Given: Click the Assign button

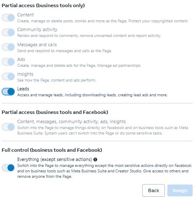Looking at the screenshot, I should (180, 190).
